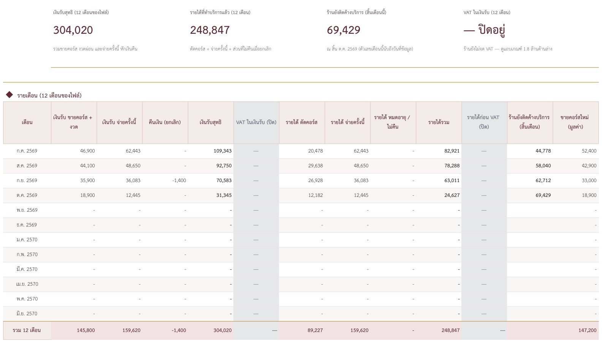This screenshot has height=343, width=602.
Task: Select the "ก.ค. 2569" month row label
Action: pyautogui.click(x=27, y=151)
